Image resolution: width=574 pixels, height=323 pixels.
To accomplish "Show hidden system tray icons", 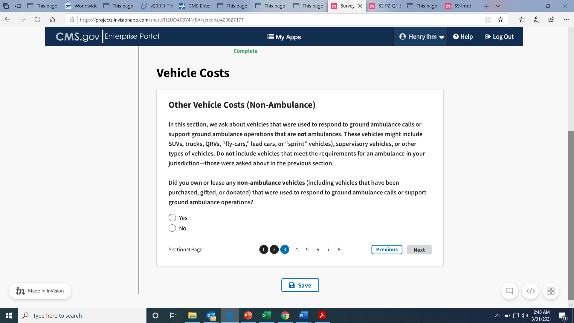I will click(x=497, y=315).
